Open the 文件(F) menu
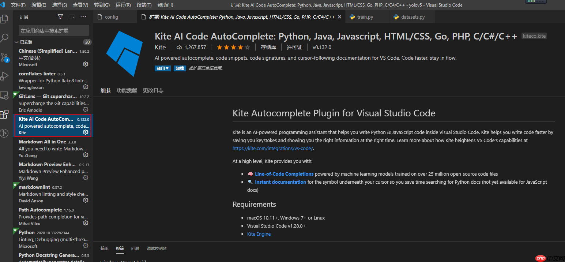Viewport: 565px width, 262px height. tap(18, 5)
